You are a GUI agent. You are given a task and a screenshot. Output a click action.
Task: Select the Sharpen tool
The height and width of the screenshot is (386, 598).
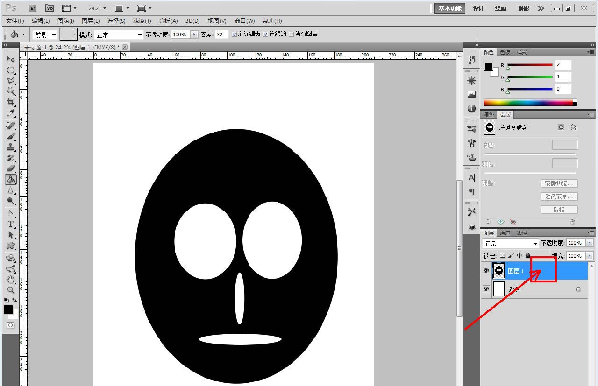10,190
